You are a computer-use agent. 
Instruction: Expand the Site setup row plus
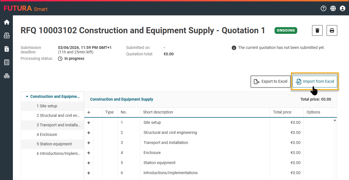click(89, 123)
